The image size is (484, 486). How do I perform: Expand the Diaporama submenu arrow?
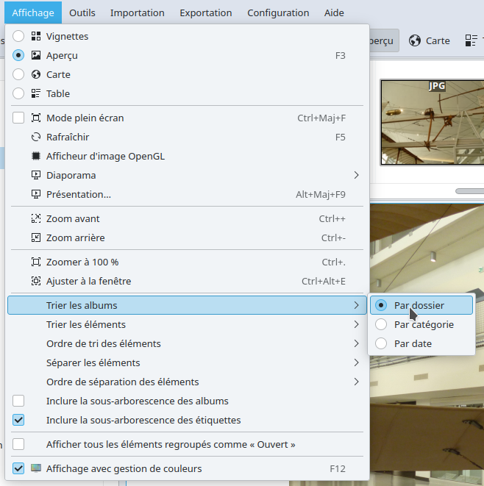[356, 175]
